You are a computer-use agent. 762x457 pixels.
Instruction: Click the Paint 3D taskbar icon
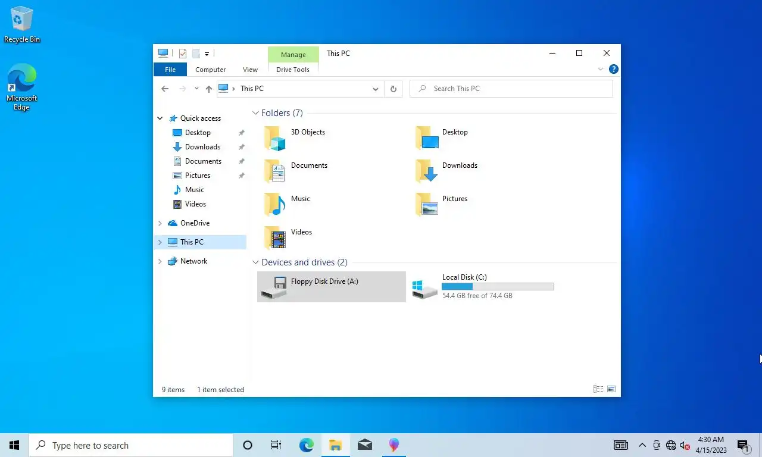click(x=394, y=445)
